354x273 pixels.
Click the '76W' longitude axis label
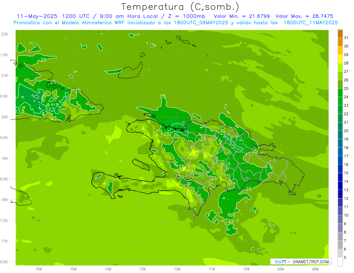click(39, 269)
